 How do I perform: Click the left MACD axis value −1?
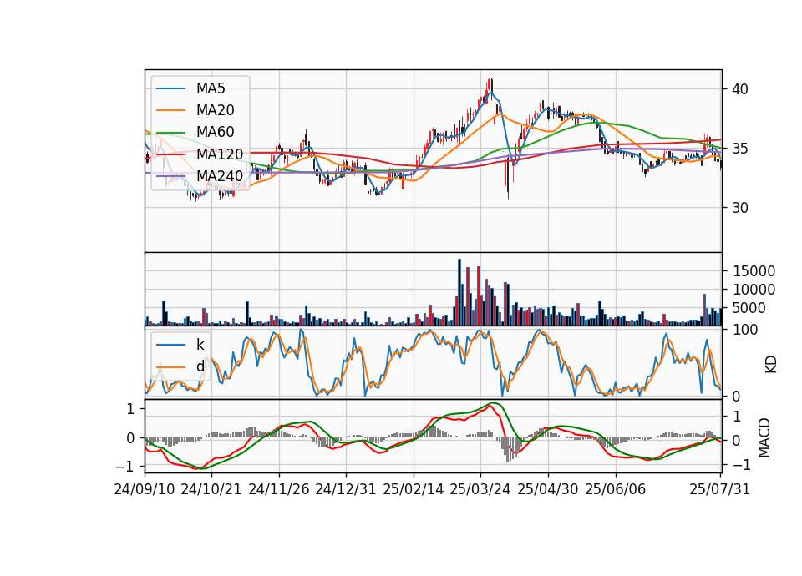[x=125, y=467]
